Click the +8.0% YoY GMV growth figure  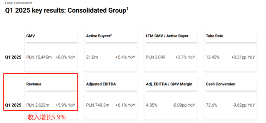(65, 57)
